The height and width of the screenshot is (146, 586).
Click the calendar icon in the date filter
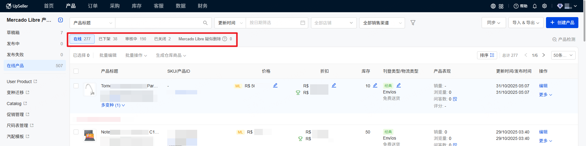[x=303, y=23]
